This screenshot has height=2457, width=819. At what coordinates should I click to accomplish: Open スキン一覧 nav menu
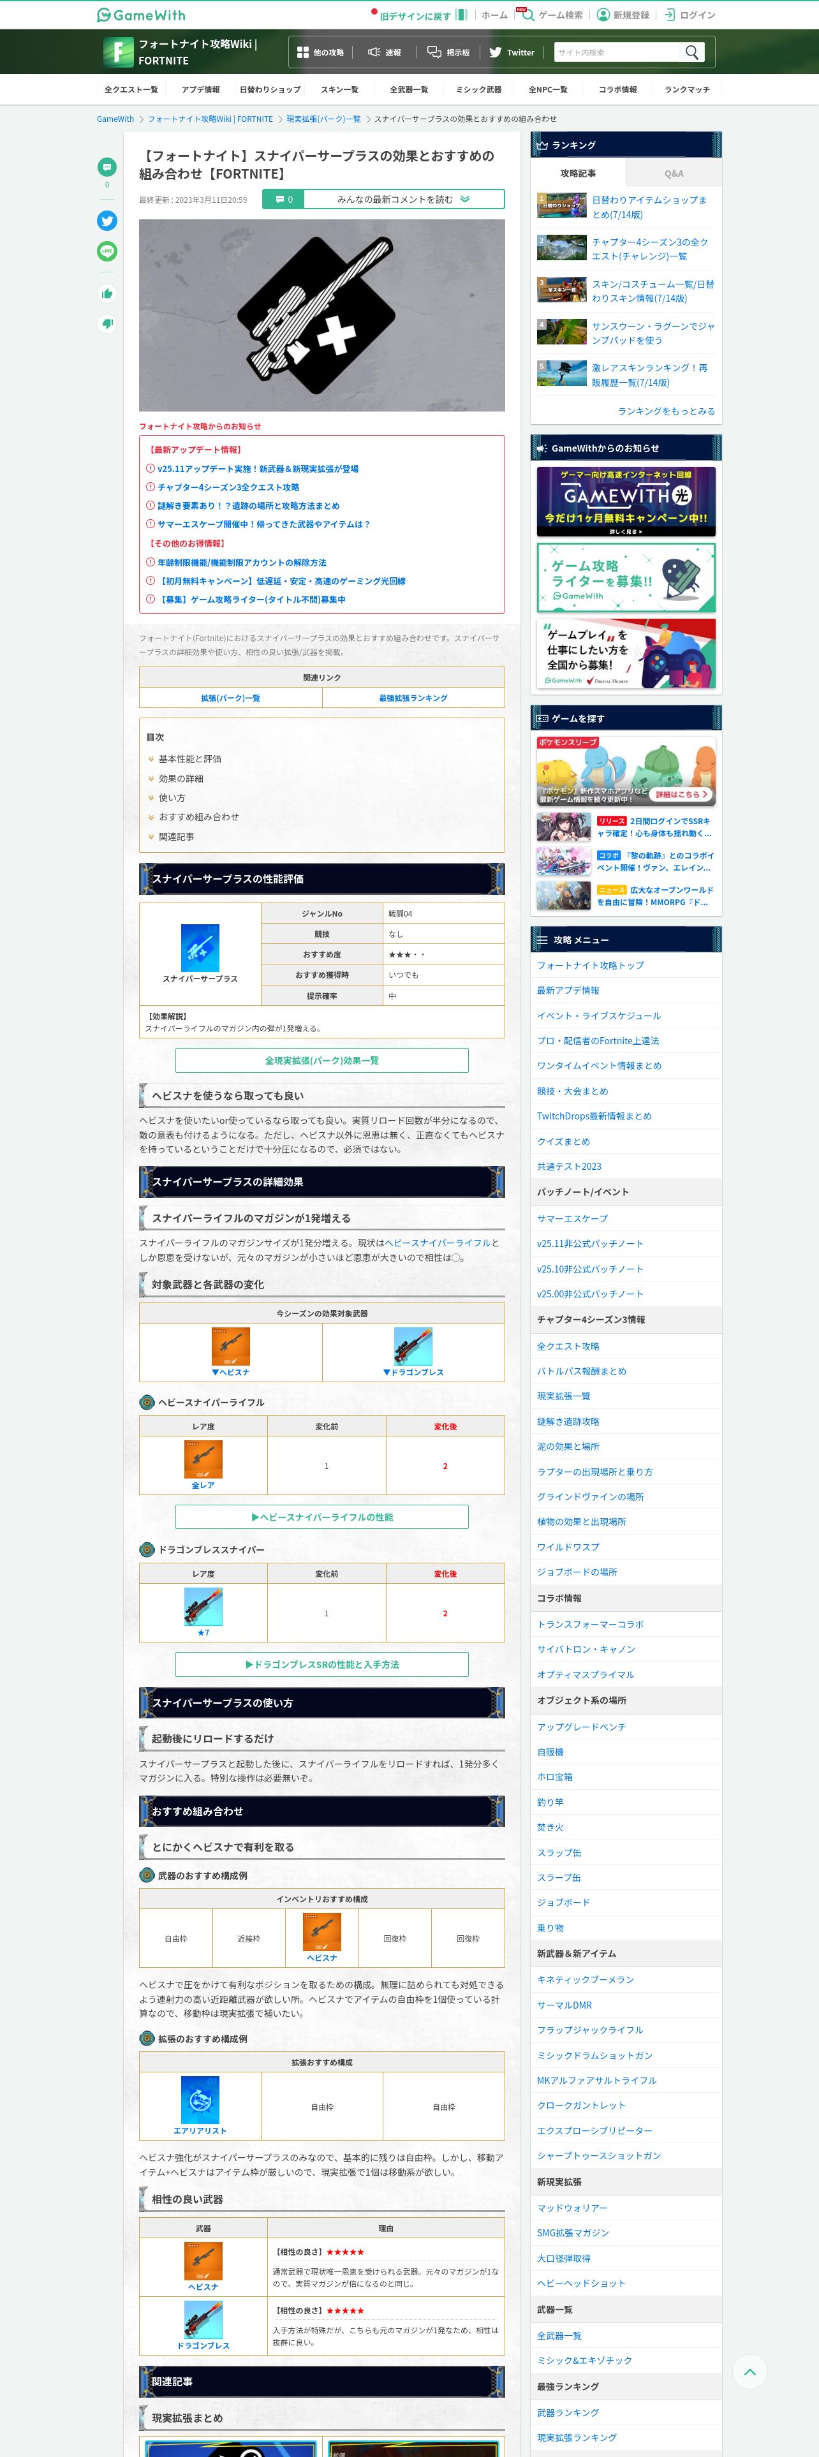(339, 90)
